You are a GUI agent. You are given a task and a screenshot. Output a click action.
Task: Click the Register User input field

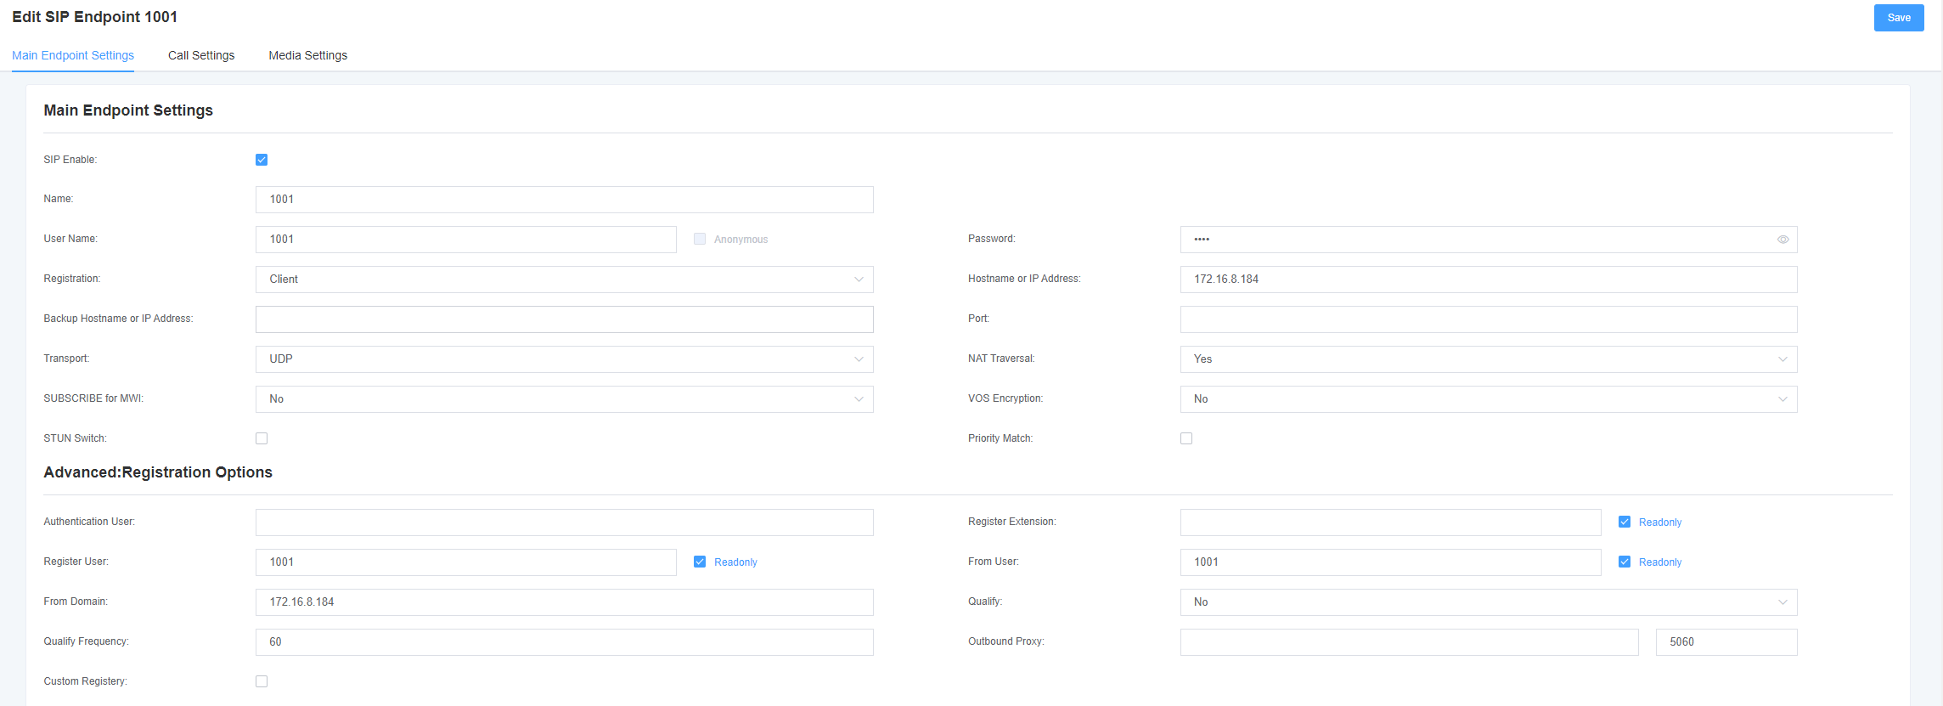[466, 562]
